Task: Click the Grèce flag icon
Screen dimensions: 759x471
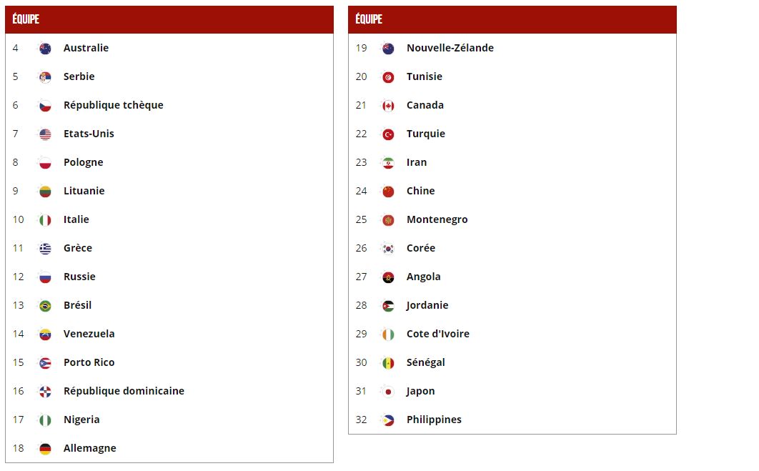Action: click(x=45, y=249)
